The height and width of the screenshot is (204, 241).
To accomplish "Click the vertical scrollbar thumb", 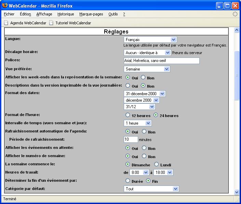I will coord(237,75).
